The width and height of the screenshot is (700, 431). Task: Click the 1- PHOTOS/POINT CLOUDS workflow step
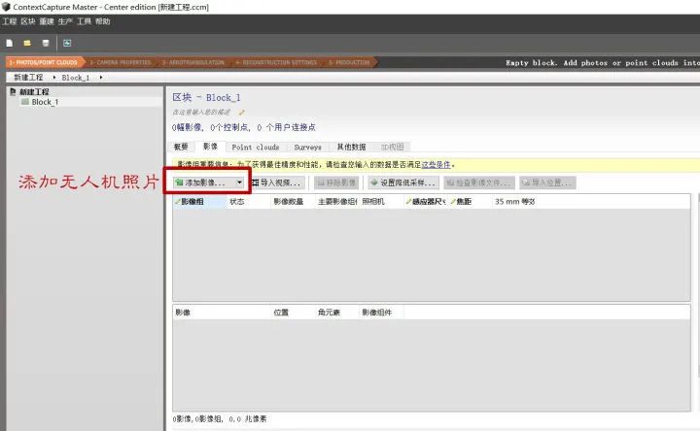tap(41, 63)
